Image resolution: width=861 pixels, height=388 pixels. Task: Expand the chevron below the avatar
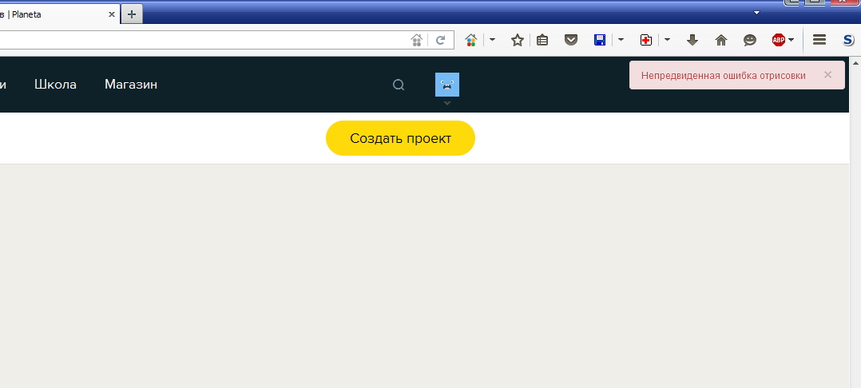tap(447, 103)
